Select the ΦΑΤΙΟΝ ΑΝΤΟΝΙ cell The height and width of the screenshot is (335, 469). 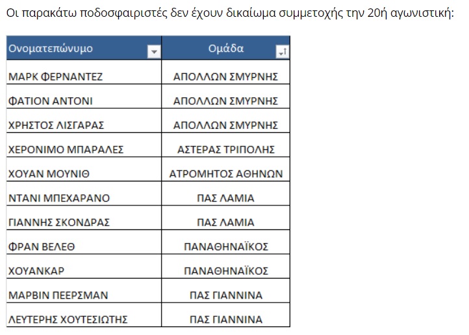click(x=84, y=97)
